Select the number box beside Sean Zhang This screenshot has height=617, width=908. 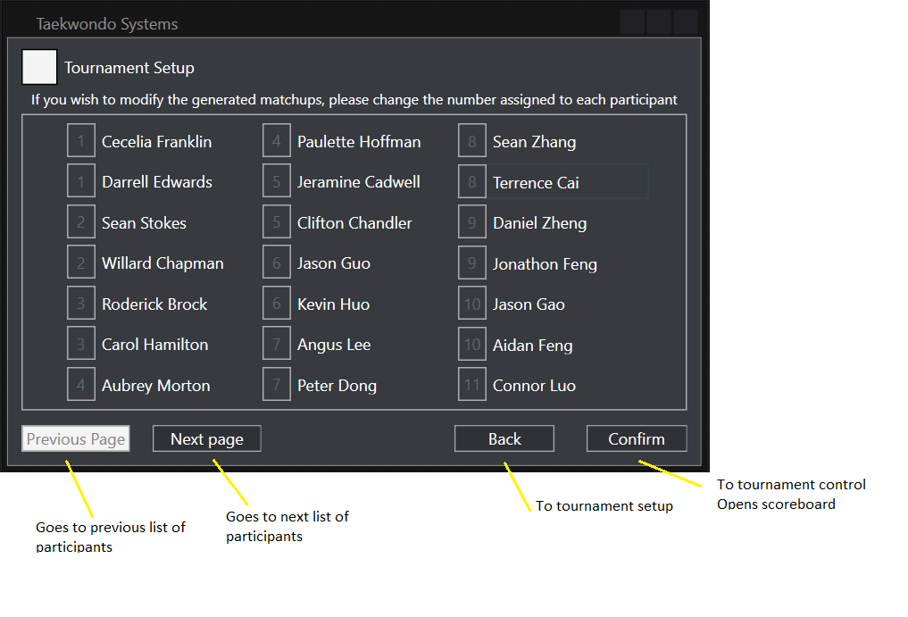pos(472,141)
